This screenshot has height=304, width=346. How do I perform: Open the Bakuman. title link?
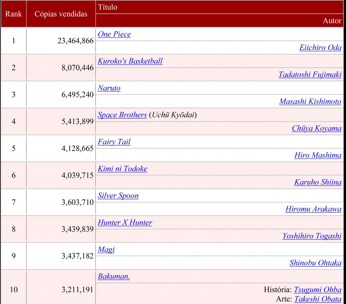tap(113, 276)
